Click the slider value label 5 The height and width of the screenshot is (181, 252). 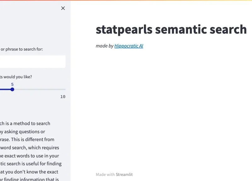coord(12,85)
